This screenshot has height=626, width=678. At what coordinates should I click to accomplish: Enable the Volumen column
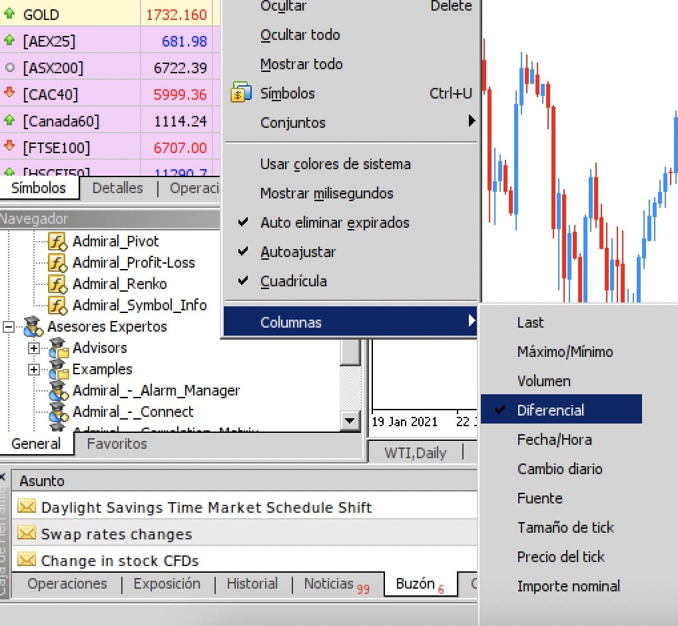pos(561,381)
